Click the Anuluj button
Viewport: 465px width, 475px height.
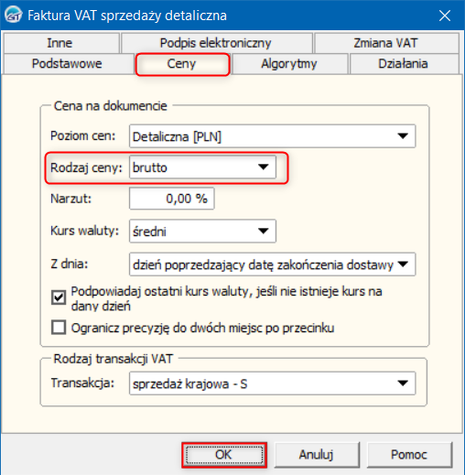point(317,455)
